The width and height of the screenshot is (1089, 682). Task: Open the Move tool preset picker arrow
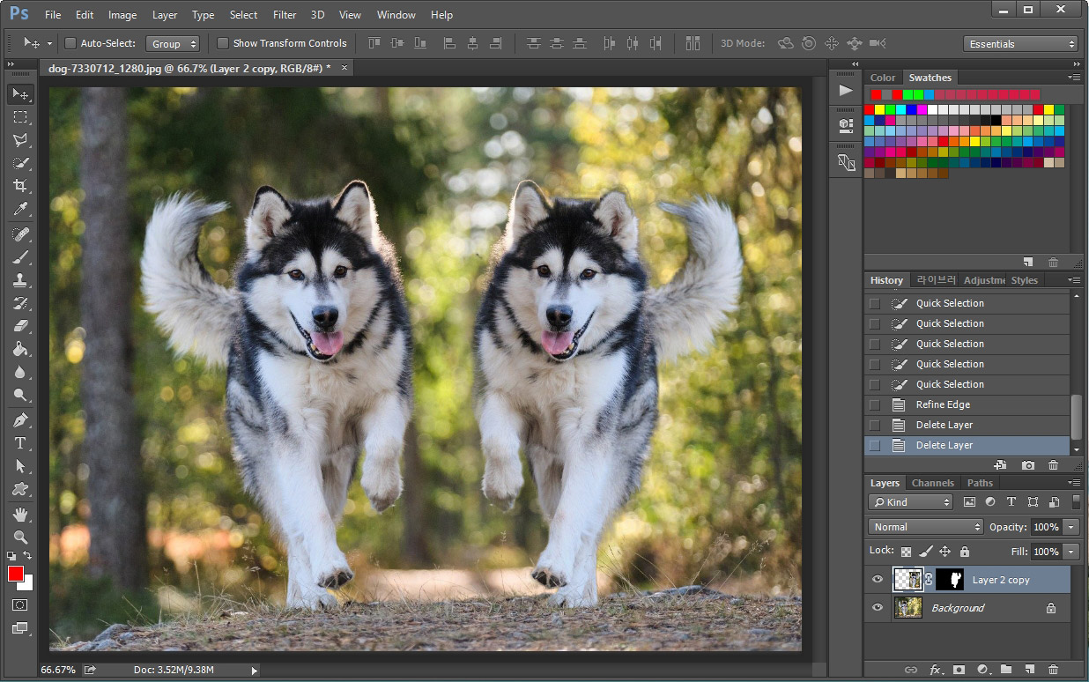[x=49, y=43]
